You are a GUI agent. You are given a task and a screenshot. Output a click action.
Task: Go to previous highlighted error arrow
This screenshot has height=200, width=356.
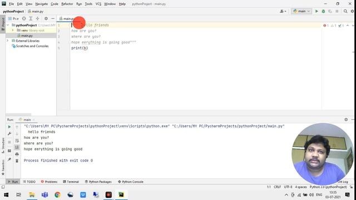[x=348, y=26]
